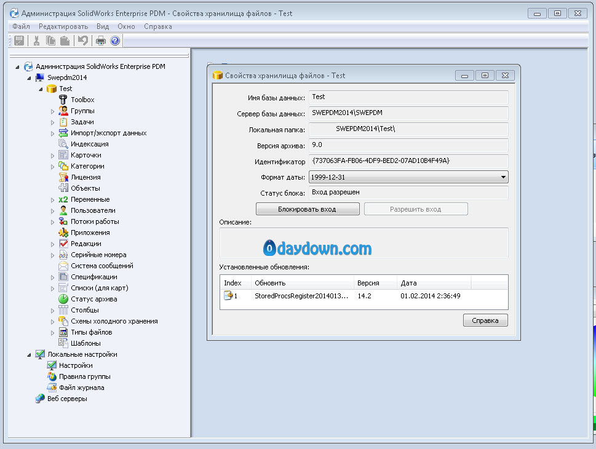Open the Окно menu

coord(126,26)
